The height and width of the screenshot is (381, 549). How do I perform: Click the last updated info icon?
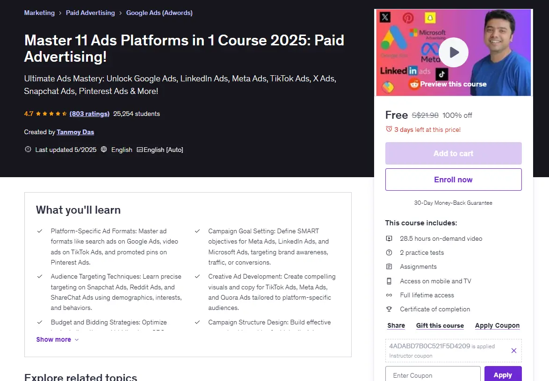tap(28, 150)
